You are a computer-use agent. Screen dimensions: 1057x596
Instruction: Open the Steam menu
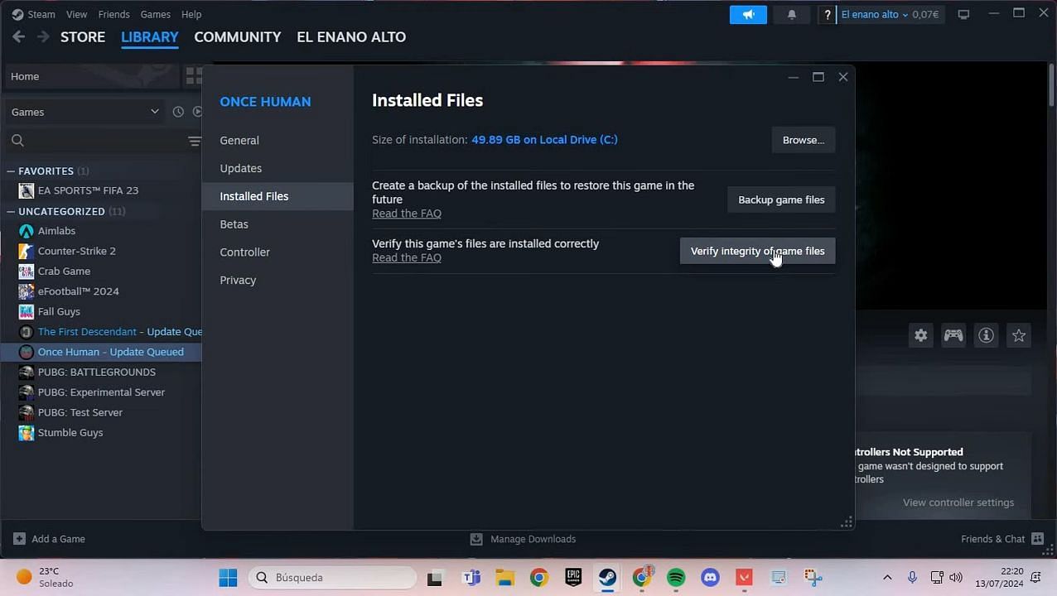(x=41, y=14)
